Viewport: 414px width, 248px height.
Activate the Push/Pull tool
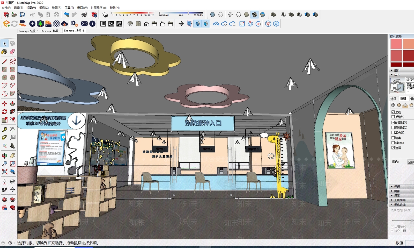click(x=12, y=104)
